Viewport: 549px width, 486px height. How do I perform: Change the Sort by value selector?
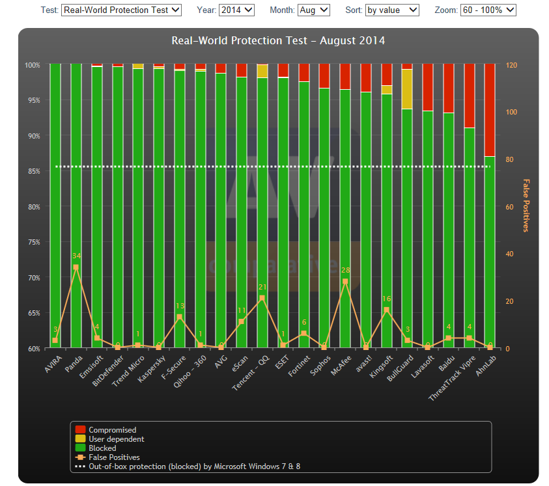(392, 10)
